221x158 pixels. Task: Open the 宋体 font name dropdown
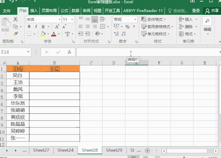tap(59, 19)
